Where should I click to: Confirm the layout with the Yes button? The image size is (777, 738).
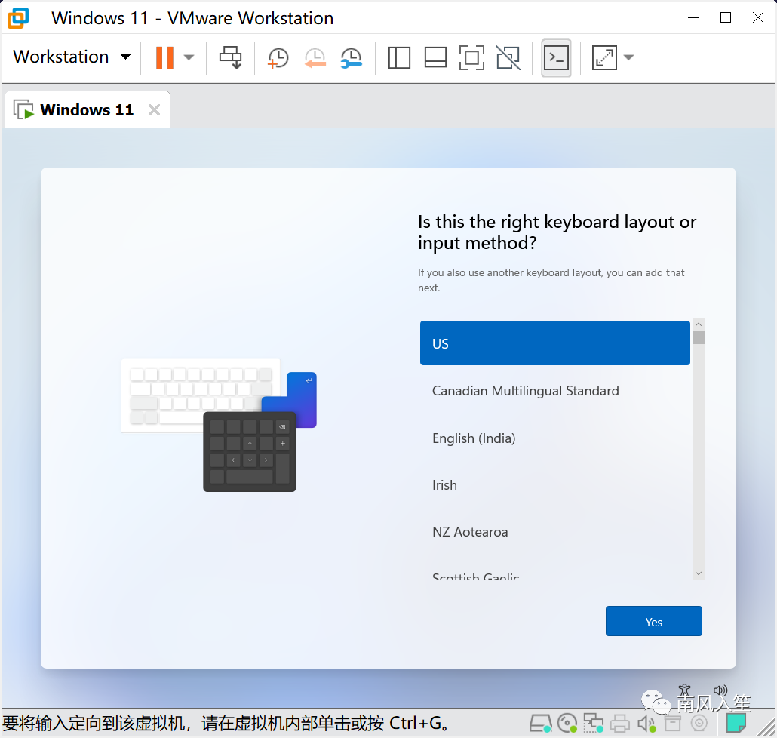(x=653, y=621)
